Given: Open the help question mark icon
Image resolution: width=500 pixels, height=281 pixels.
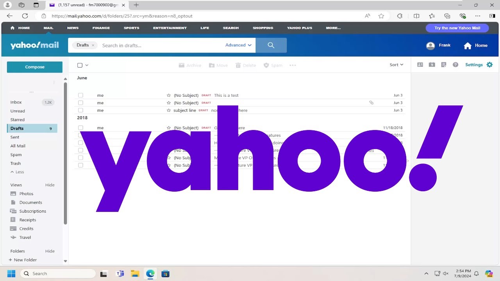Looking at the screenshot, I should tap(455, 65).
